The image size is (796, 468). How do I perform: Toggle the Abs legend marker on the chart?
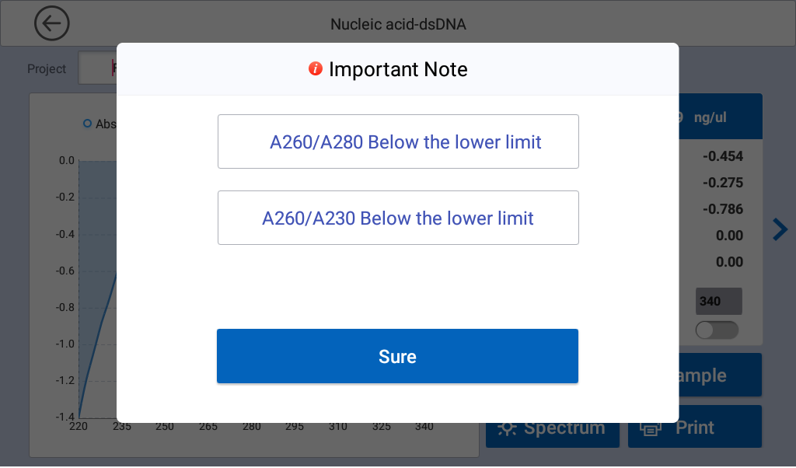tap(87, 124)
